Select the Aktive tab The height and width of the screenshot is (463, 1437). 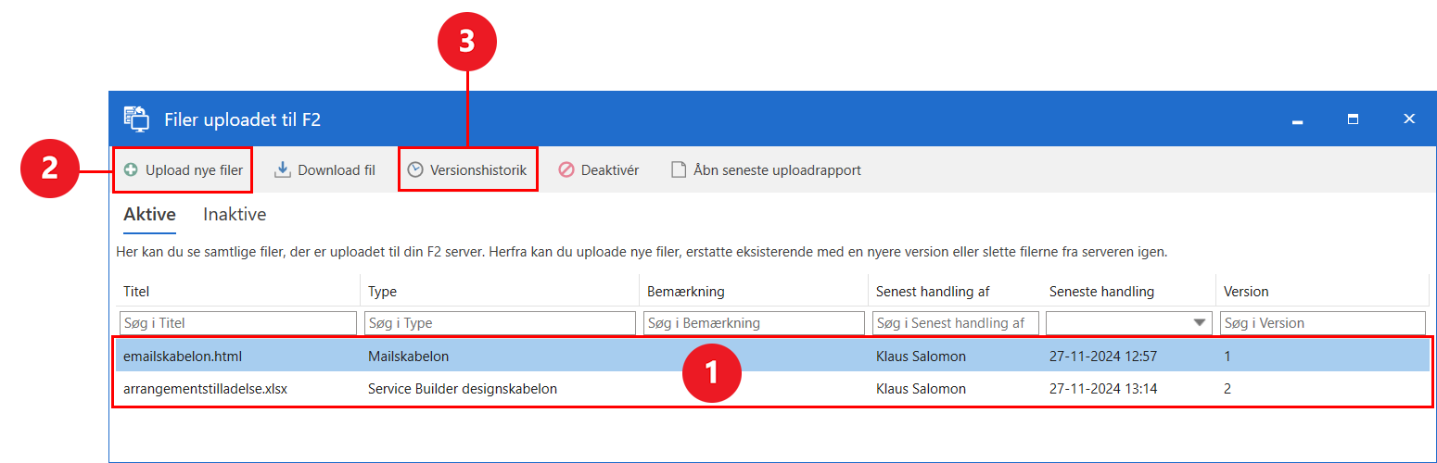click(x=149, y=215)
